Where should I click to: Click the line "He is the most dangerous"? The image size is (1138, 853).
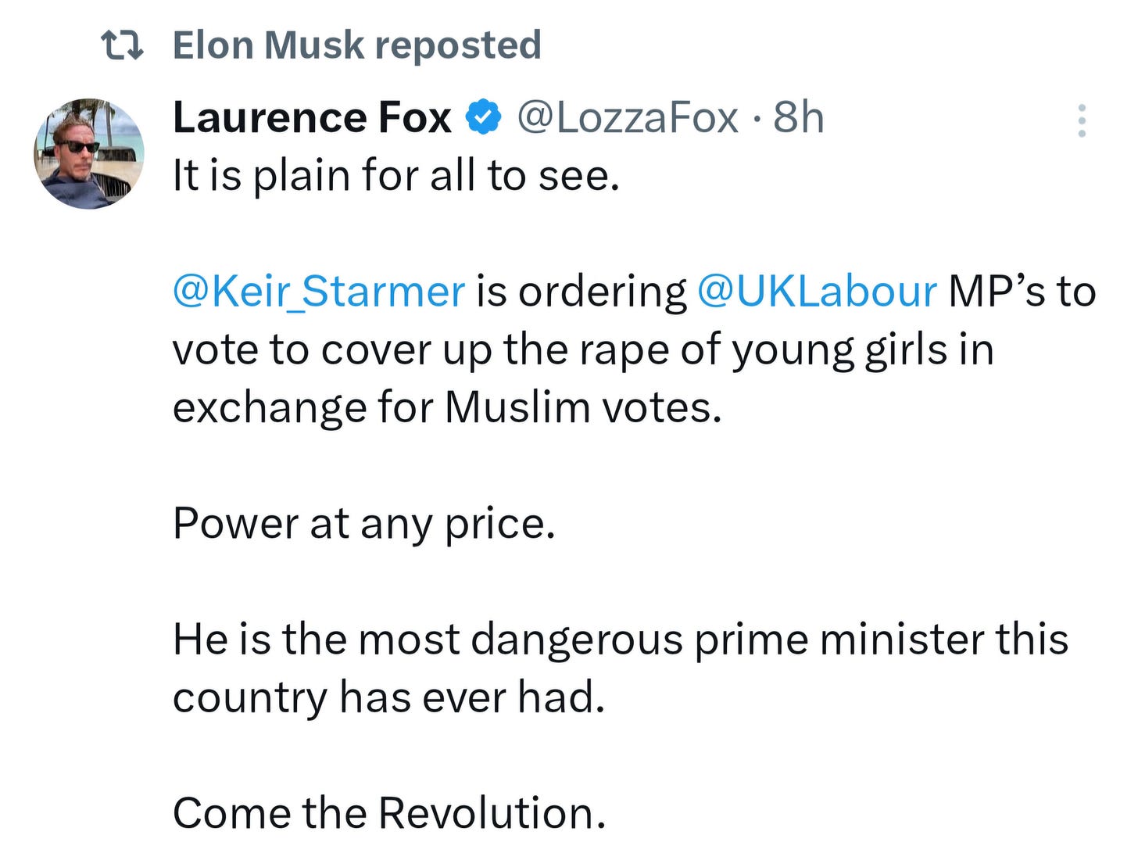(x=621, y=639)
